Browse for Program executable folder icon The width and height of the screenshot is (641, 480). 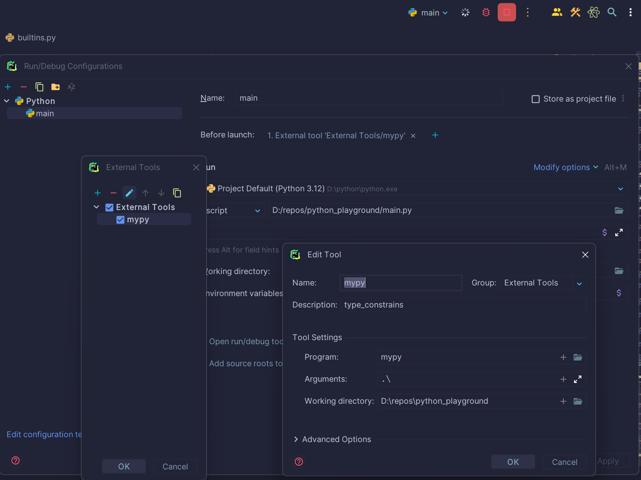click(578, 357)
